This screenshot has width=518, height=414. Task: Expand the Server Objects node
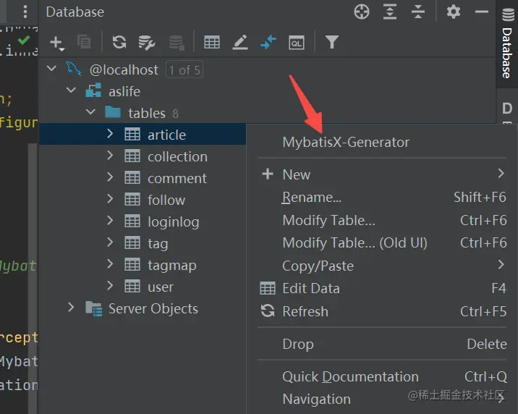(x=71, y=308)
